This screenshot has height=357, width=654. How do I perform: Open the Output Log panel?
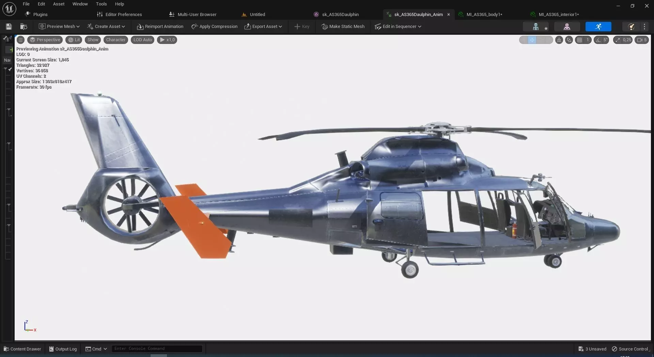pyautogui.click(x=63, y=349)
